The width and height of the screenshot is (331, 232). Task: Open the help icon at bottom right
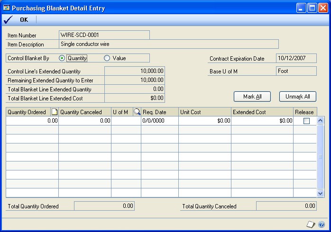(322, 224)
